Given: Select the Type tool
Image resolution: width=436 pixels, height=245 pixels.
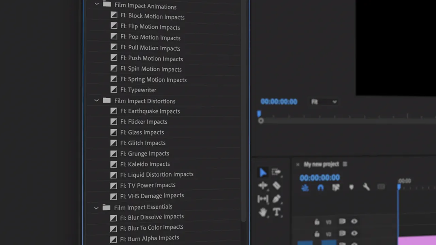Looking at the screenshot, I should pyautogui.click(x=277, y=212).
